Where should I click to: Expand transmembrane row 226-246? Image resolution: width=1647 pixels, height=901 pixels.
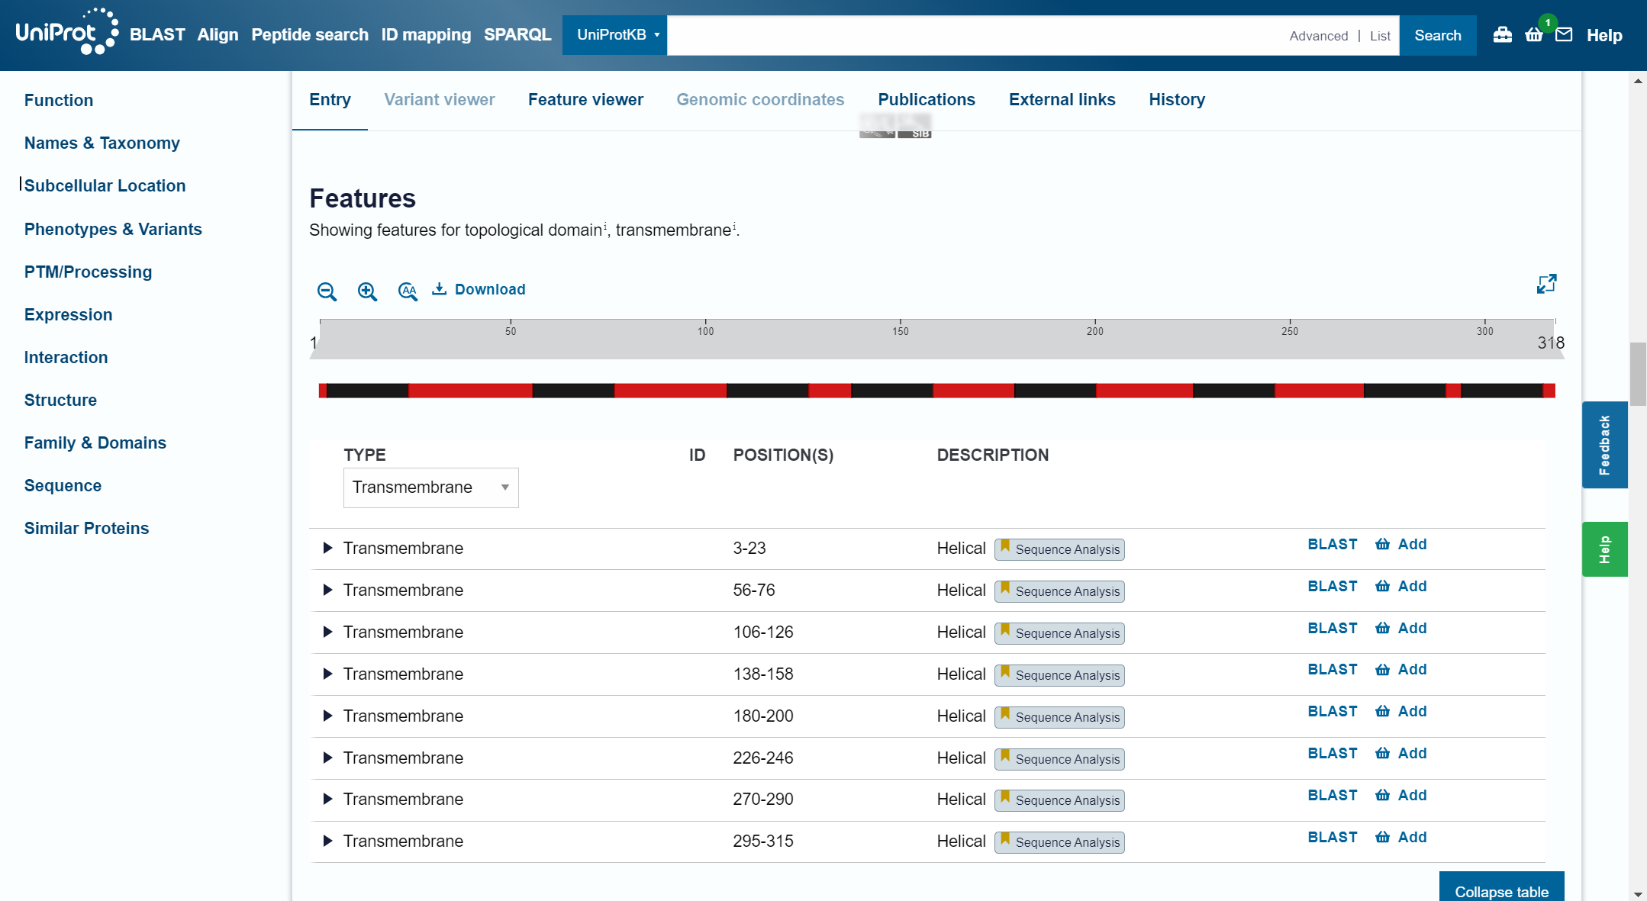pos(327,758)
